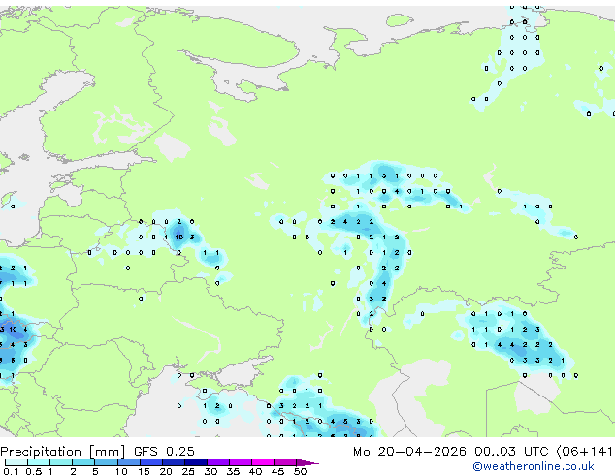Select the legend swatch between 0.1 and 0.5
The height and width of the screenshot is (475, 615).
(x=16, y=462)
